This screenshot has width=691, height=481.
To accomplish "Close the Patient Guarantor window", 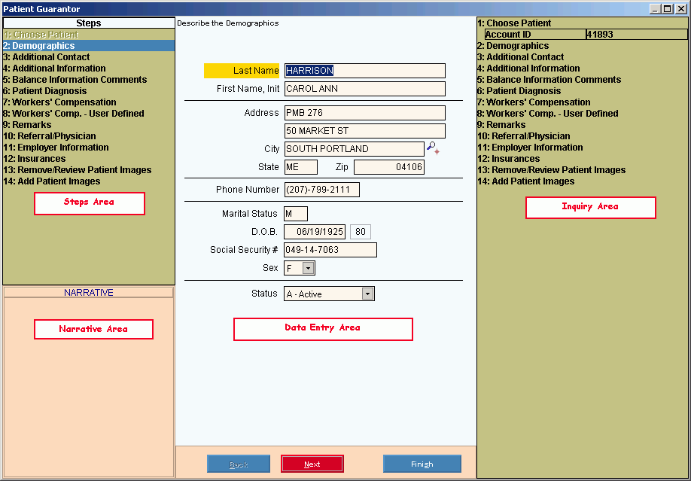I will [x=681, y=9].
